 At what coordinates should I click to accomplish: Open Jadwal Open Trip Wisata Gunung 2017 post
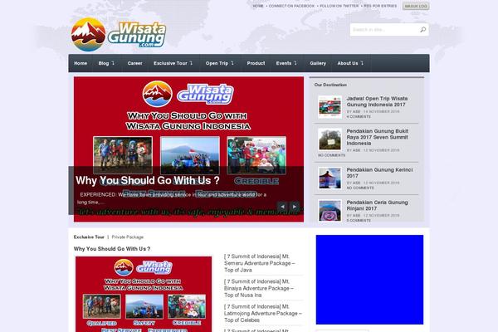point(377,101)
